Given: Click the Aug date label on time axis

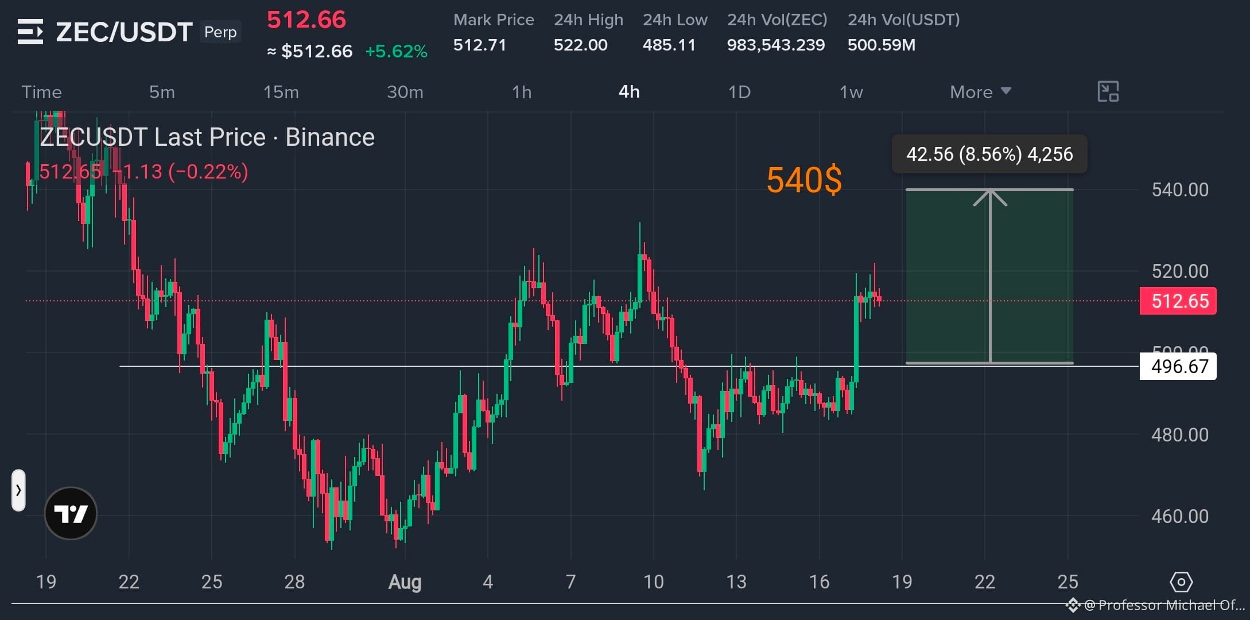Looking at the screenshot, I should coord(405,582).
